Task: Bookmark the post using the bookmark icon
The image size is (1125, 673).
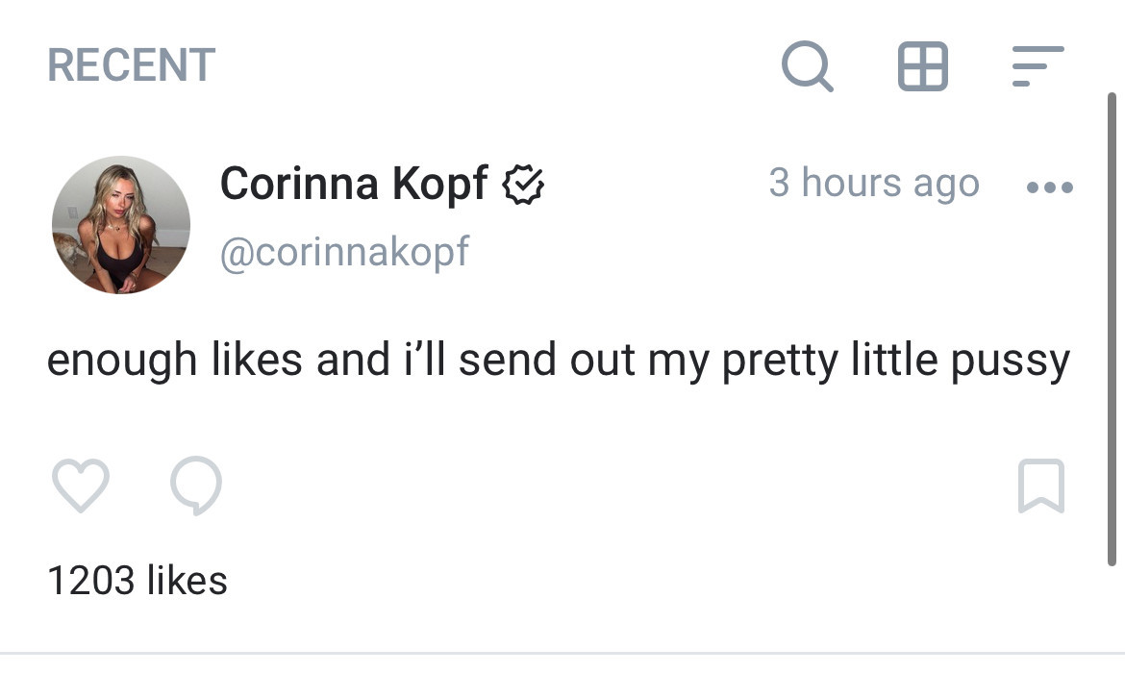Action: (1041, 486)
